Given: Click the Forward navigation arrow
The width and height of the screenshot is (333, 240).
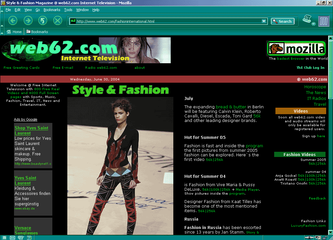Looking at the screenshot, I should point(28,21).
